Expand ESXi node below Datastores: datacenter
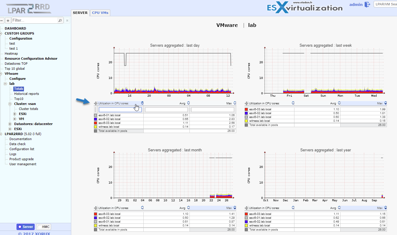The width and height of the screenshot is (397, 235). 10,129
